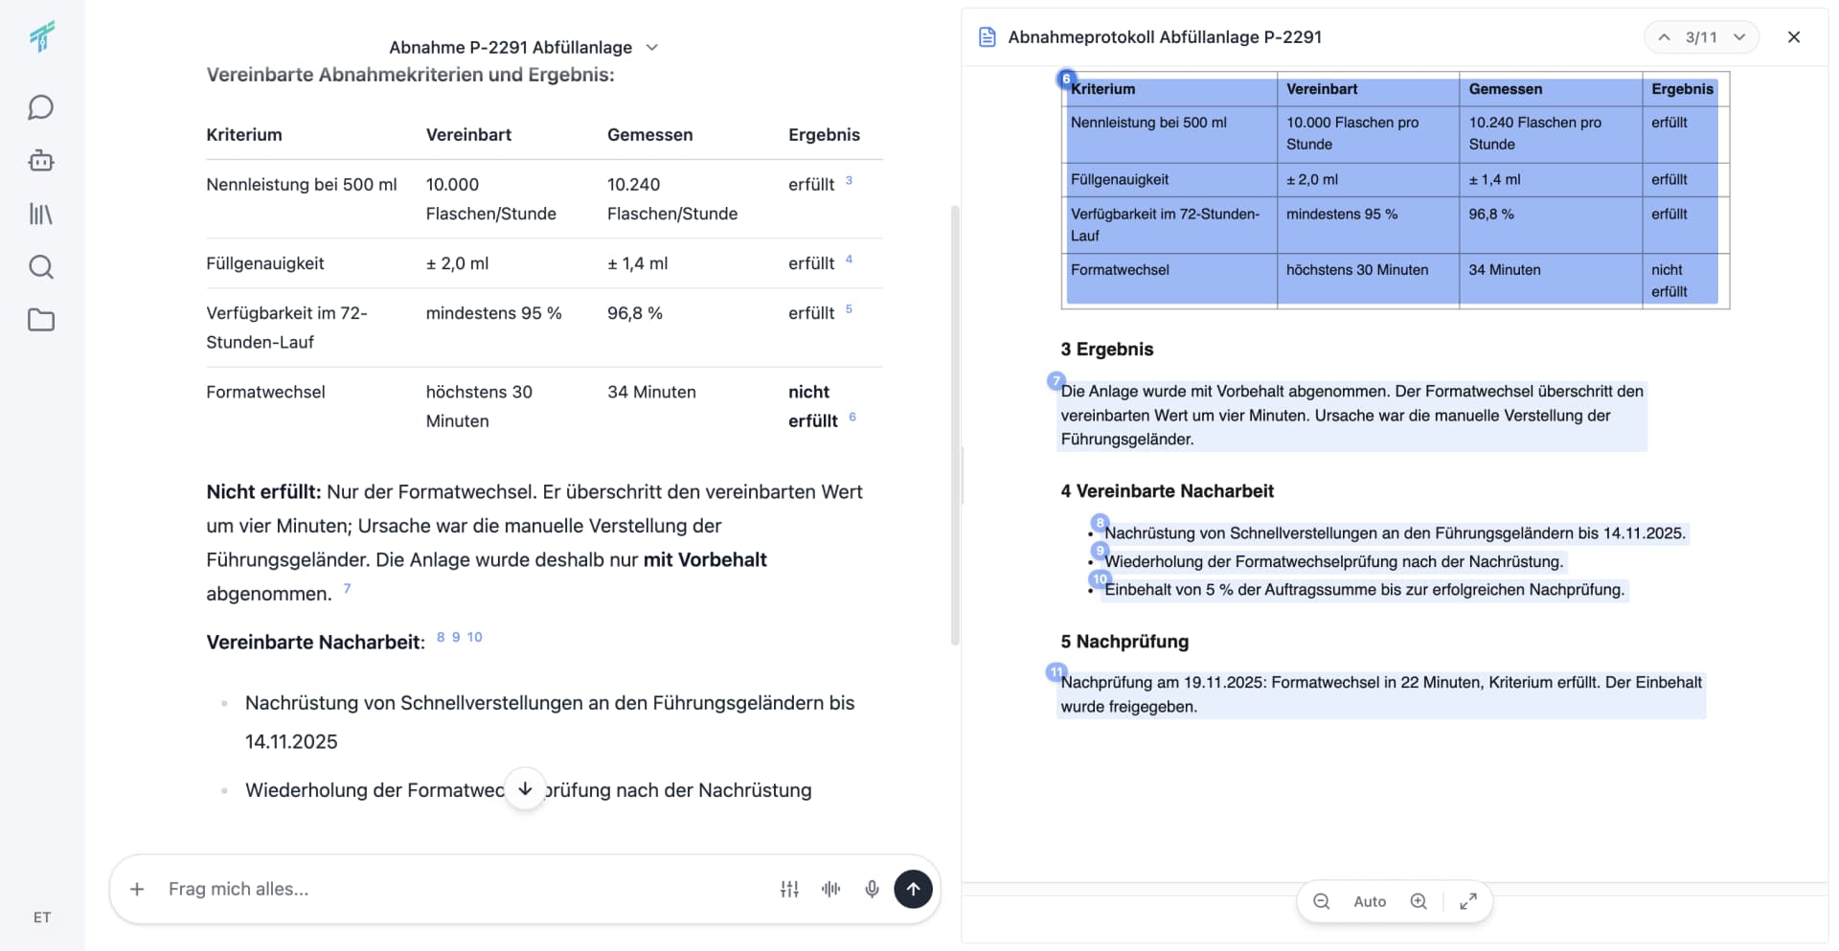Open the chat bubble icon in sidebar

[41, 107]
